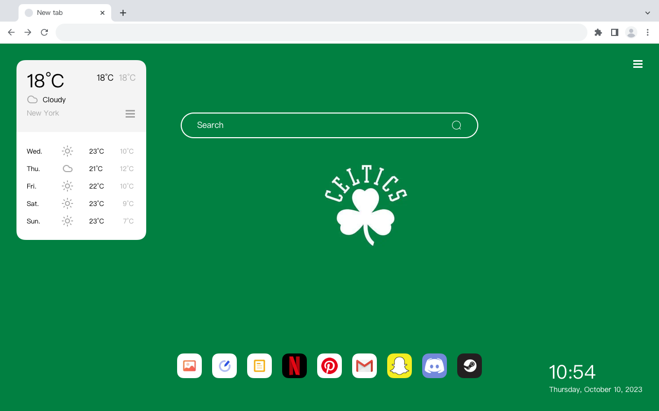Click the Cloudy weather icon
659x411 pixels.
(x=32, y=100)
